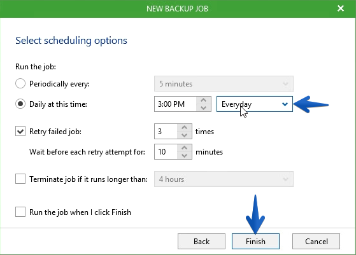Go to the previous step with Back
The image size is (356, 255).
tap(201, 242)
